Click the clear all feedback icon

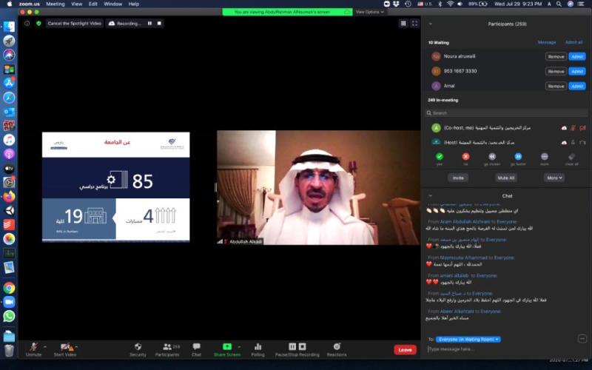pyautogui.click(x=571, y=157)
